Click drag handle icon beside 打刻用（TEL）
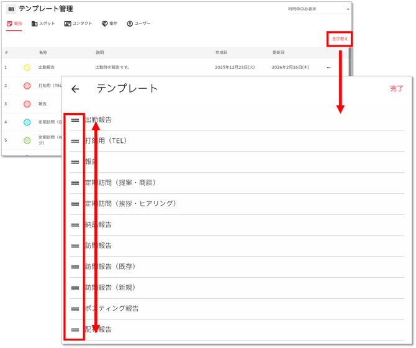Viewport: 416px width, 348px height. pos(75,141)
